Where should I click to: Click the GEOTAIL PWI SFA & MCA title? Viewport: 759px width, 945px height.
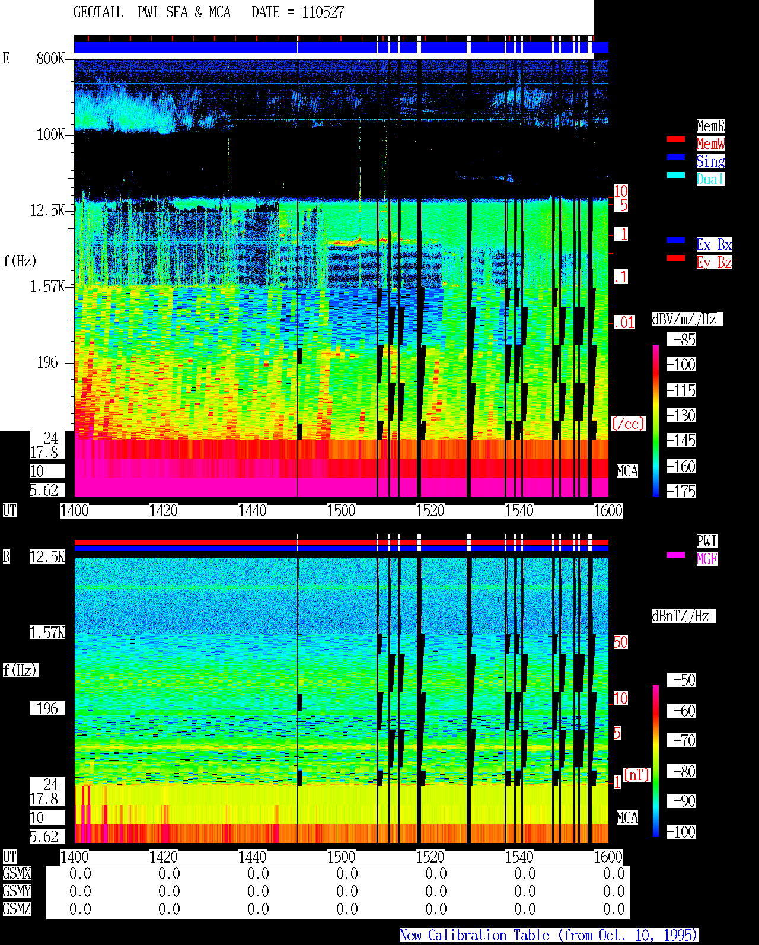(x=152, y=12)
